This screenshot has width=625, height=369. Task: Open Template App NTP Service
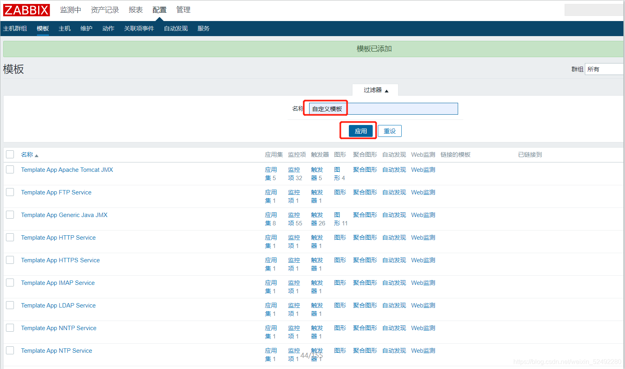point(56,351)
